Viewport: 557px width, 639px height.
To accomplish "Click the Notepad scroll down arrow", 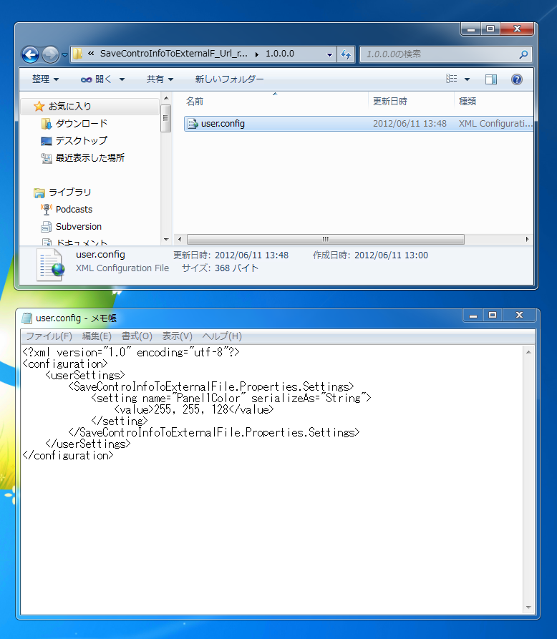I will (x=528, y=608).
